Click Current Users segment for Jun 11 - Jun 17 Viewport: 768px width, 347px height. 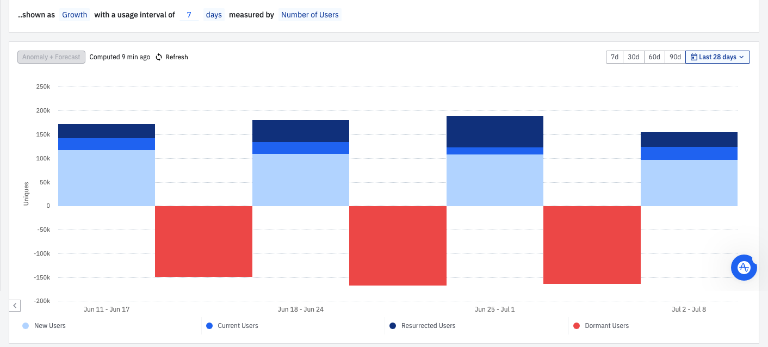(x=107, y=144)
